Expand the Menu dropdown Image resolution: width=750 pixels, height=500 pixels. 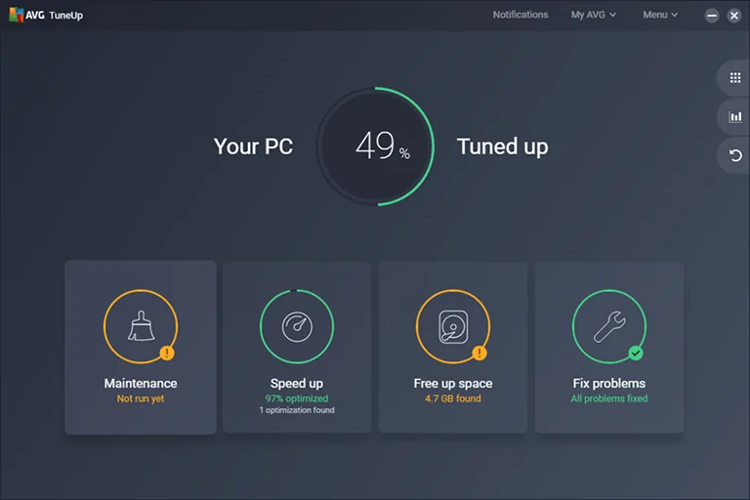(x=660, y=15)
